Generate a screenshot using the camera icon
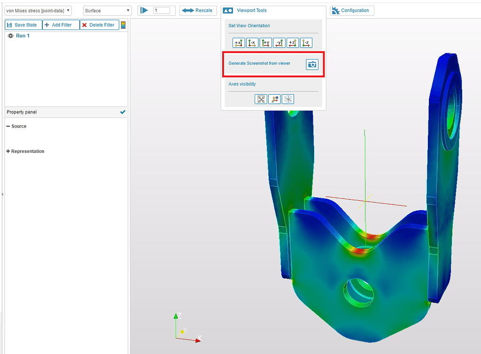Viewport: 481px width, 354px height. coord(312,64)
